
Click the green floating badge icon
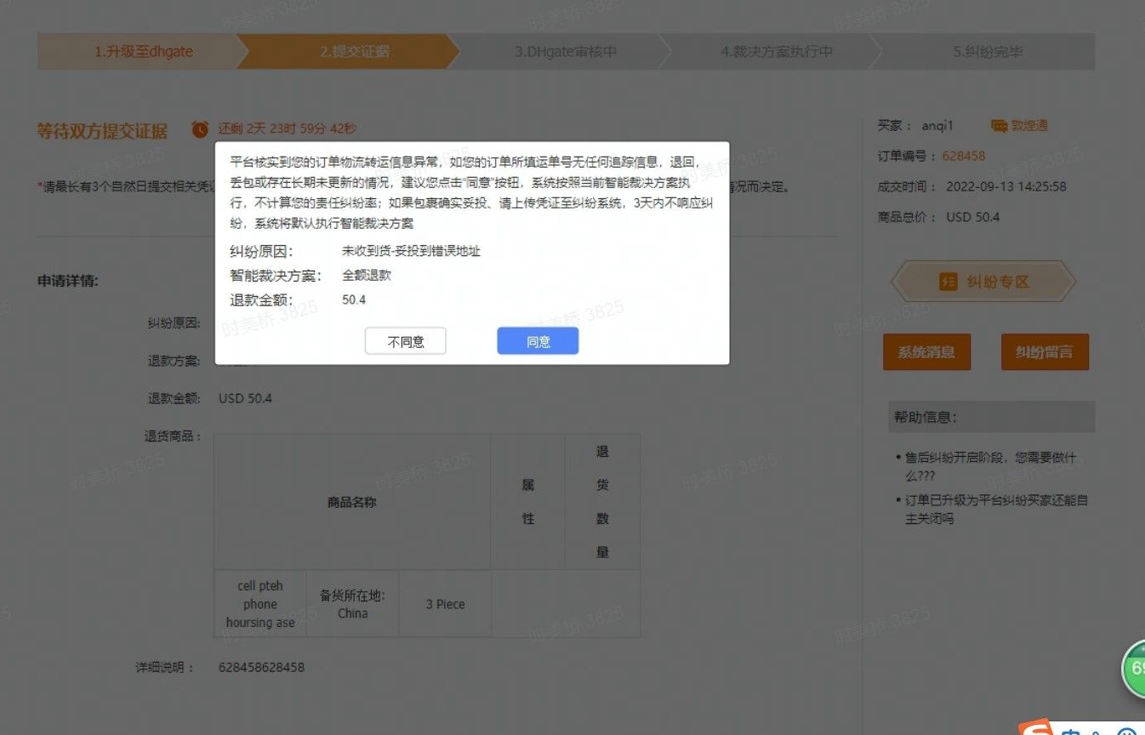1135,668
